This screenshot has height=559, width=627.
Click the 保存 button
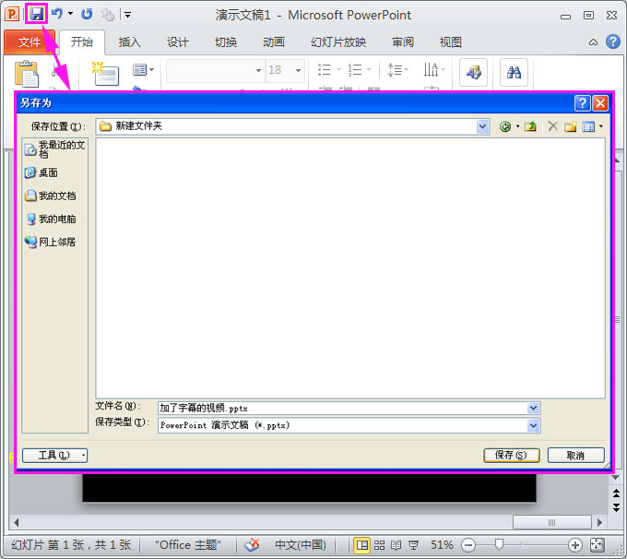512,456
